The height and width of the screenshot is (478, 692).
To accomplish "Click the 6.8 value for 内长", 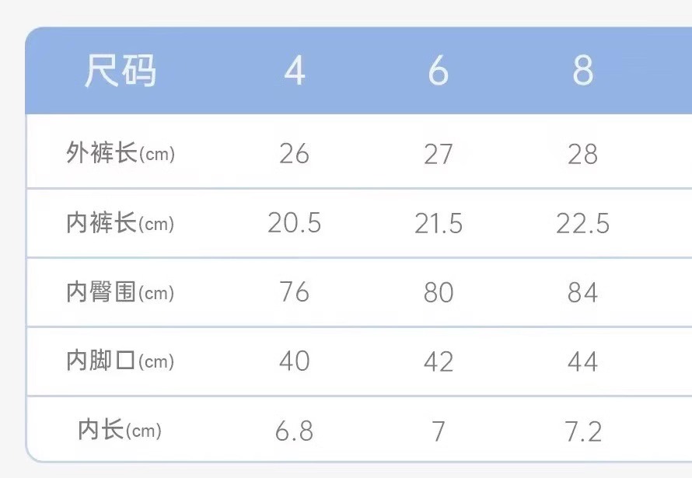I will coord(294,431).
